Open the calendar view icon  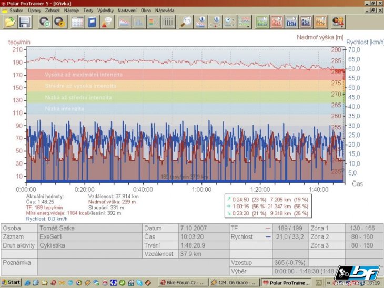click(x=77, y=22)
